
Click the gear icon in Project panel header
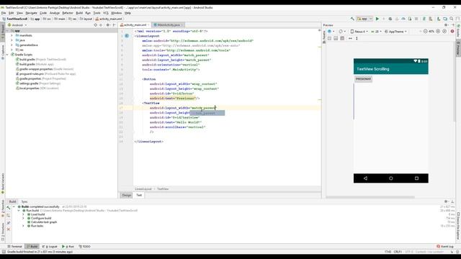coord(108,25)
